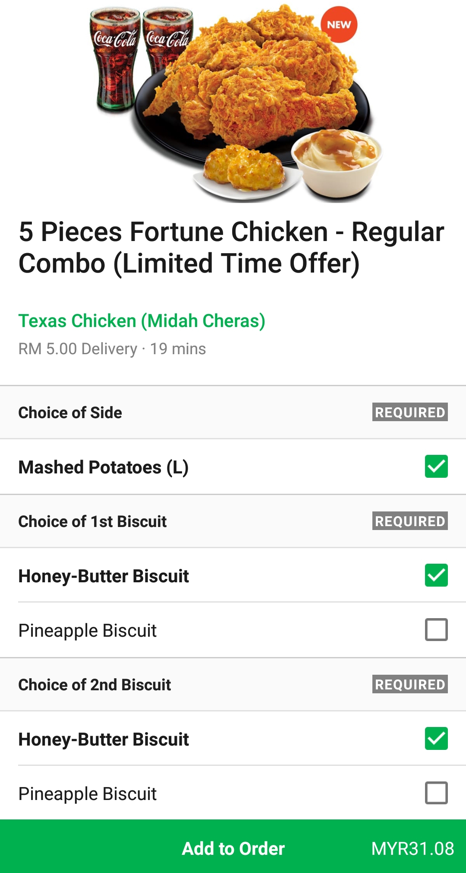This screenshot has width=466, height=873.
Task: Check Pineapple Biscuit box under 2nd Biscuit
Action: click(x=436, y=793)
